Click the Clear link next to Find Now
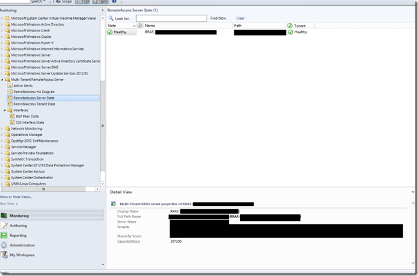This screenshot has width=418, height=276. pyautogui.click(x=240, y=18)
